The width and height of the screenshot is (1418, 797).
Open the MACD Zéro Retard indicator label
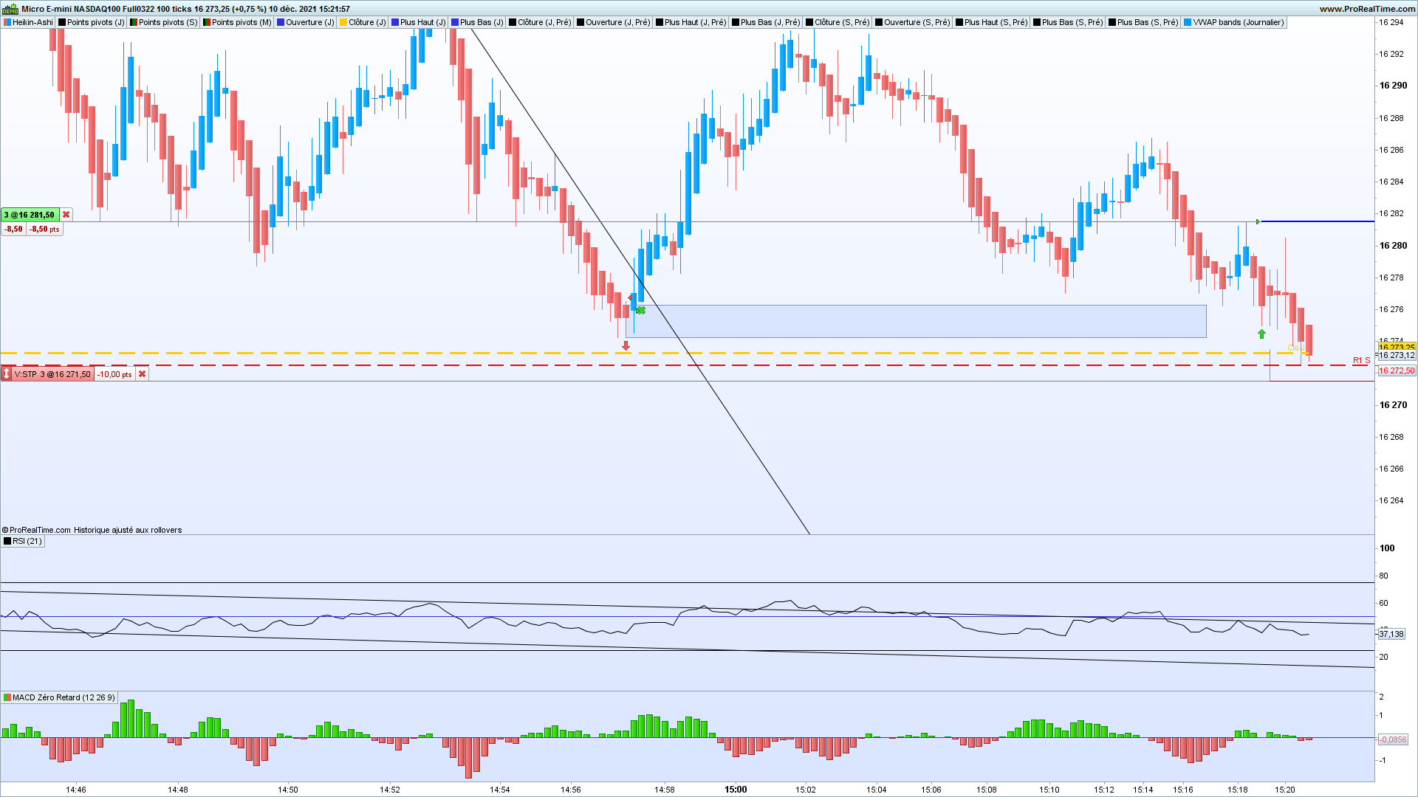(59, 697)
